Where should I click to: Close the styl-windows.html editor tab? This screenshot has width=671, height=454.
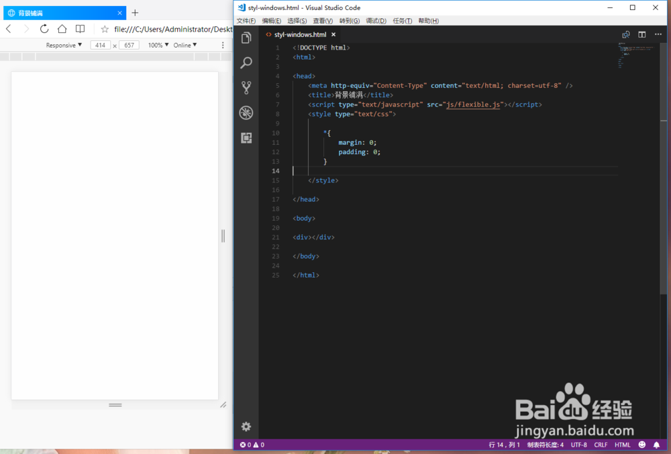click(x=333, y=35)
